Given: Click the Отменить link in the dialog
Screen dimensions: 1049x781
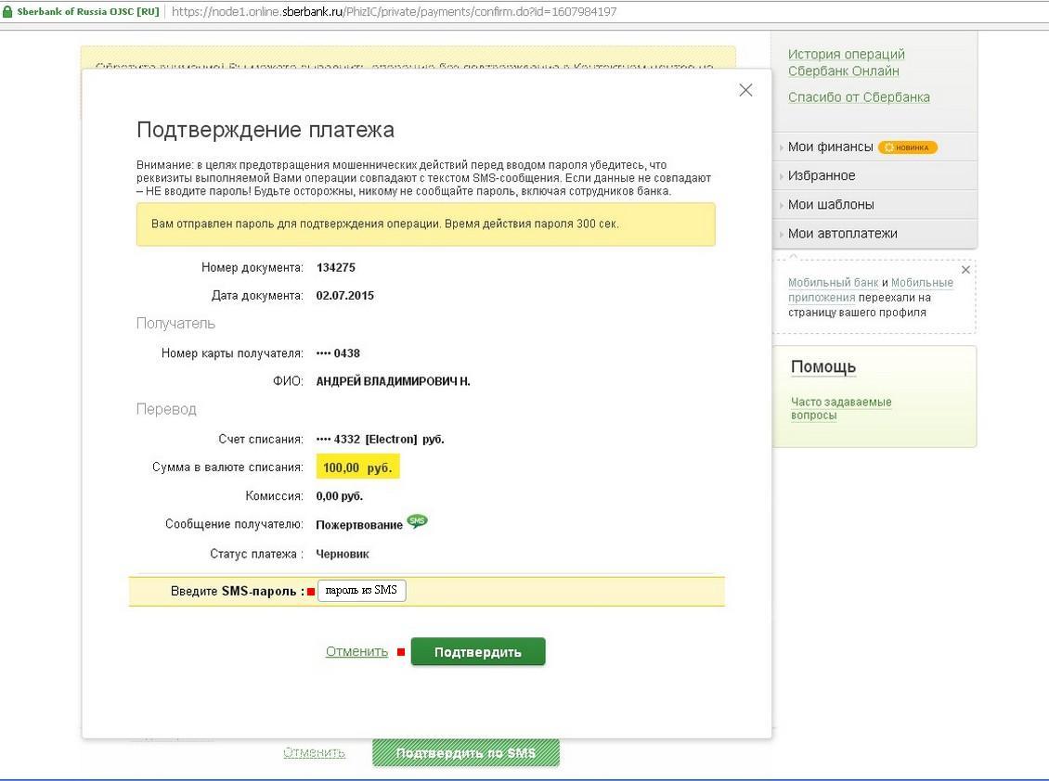Looking at the screenshot, I should click(x=356, y=651).
